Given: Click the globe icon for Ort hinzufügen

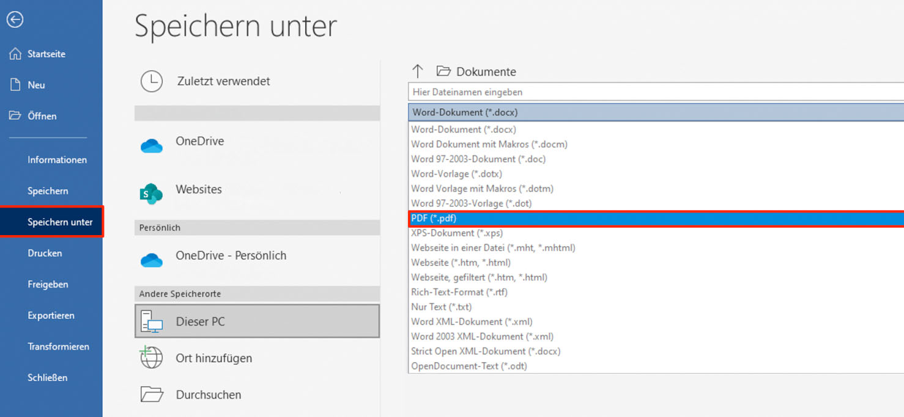Looking at the screenshot, I should pyautogui.click(x=151, y=358).
